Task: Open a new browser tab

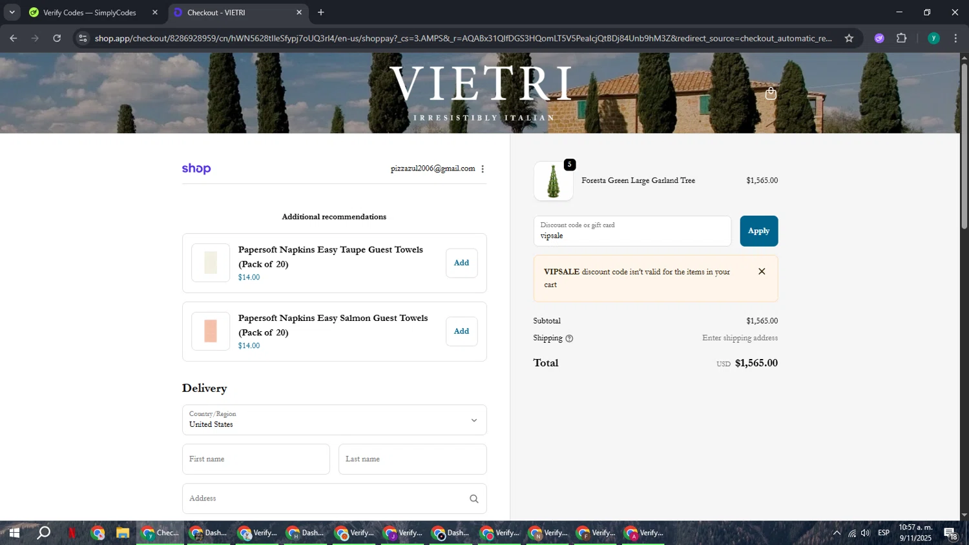Action: pyautogui.click(x=320, y=12)
